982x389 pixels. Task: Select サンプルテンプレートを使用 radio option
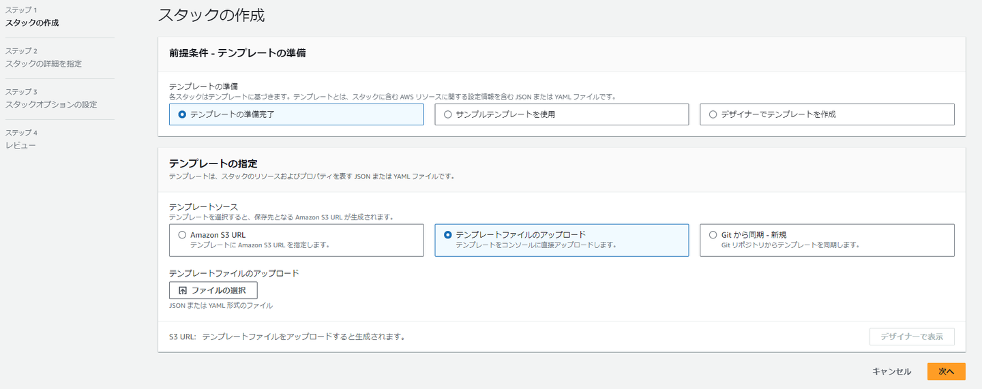coord(448,114)
